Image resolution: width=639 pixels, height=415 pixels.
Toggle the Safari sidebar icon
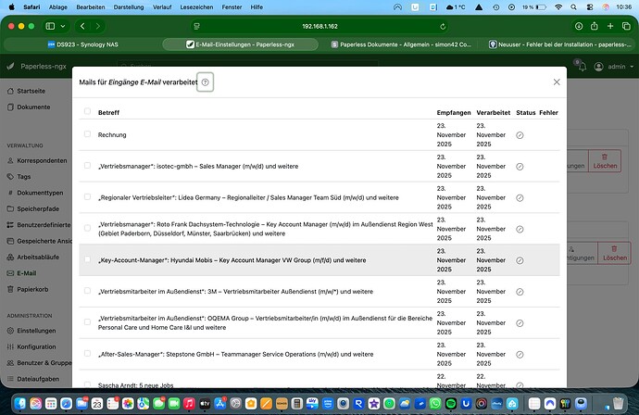pos(50,26)
